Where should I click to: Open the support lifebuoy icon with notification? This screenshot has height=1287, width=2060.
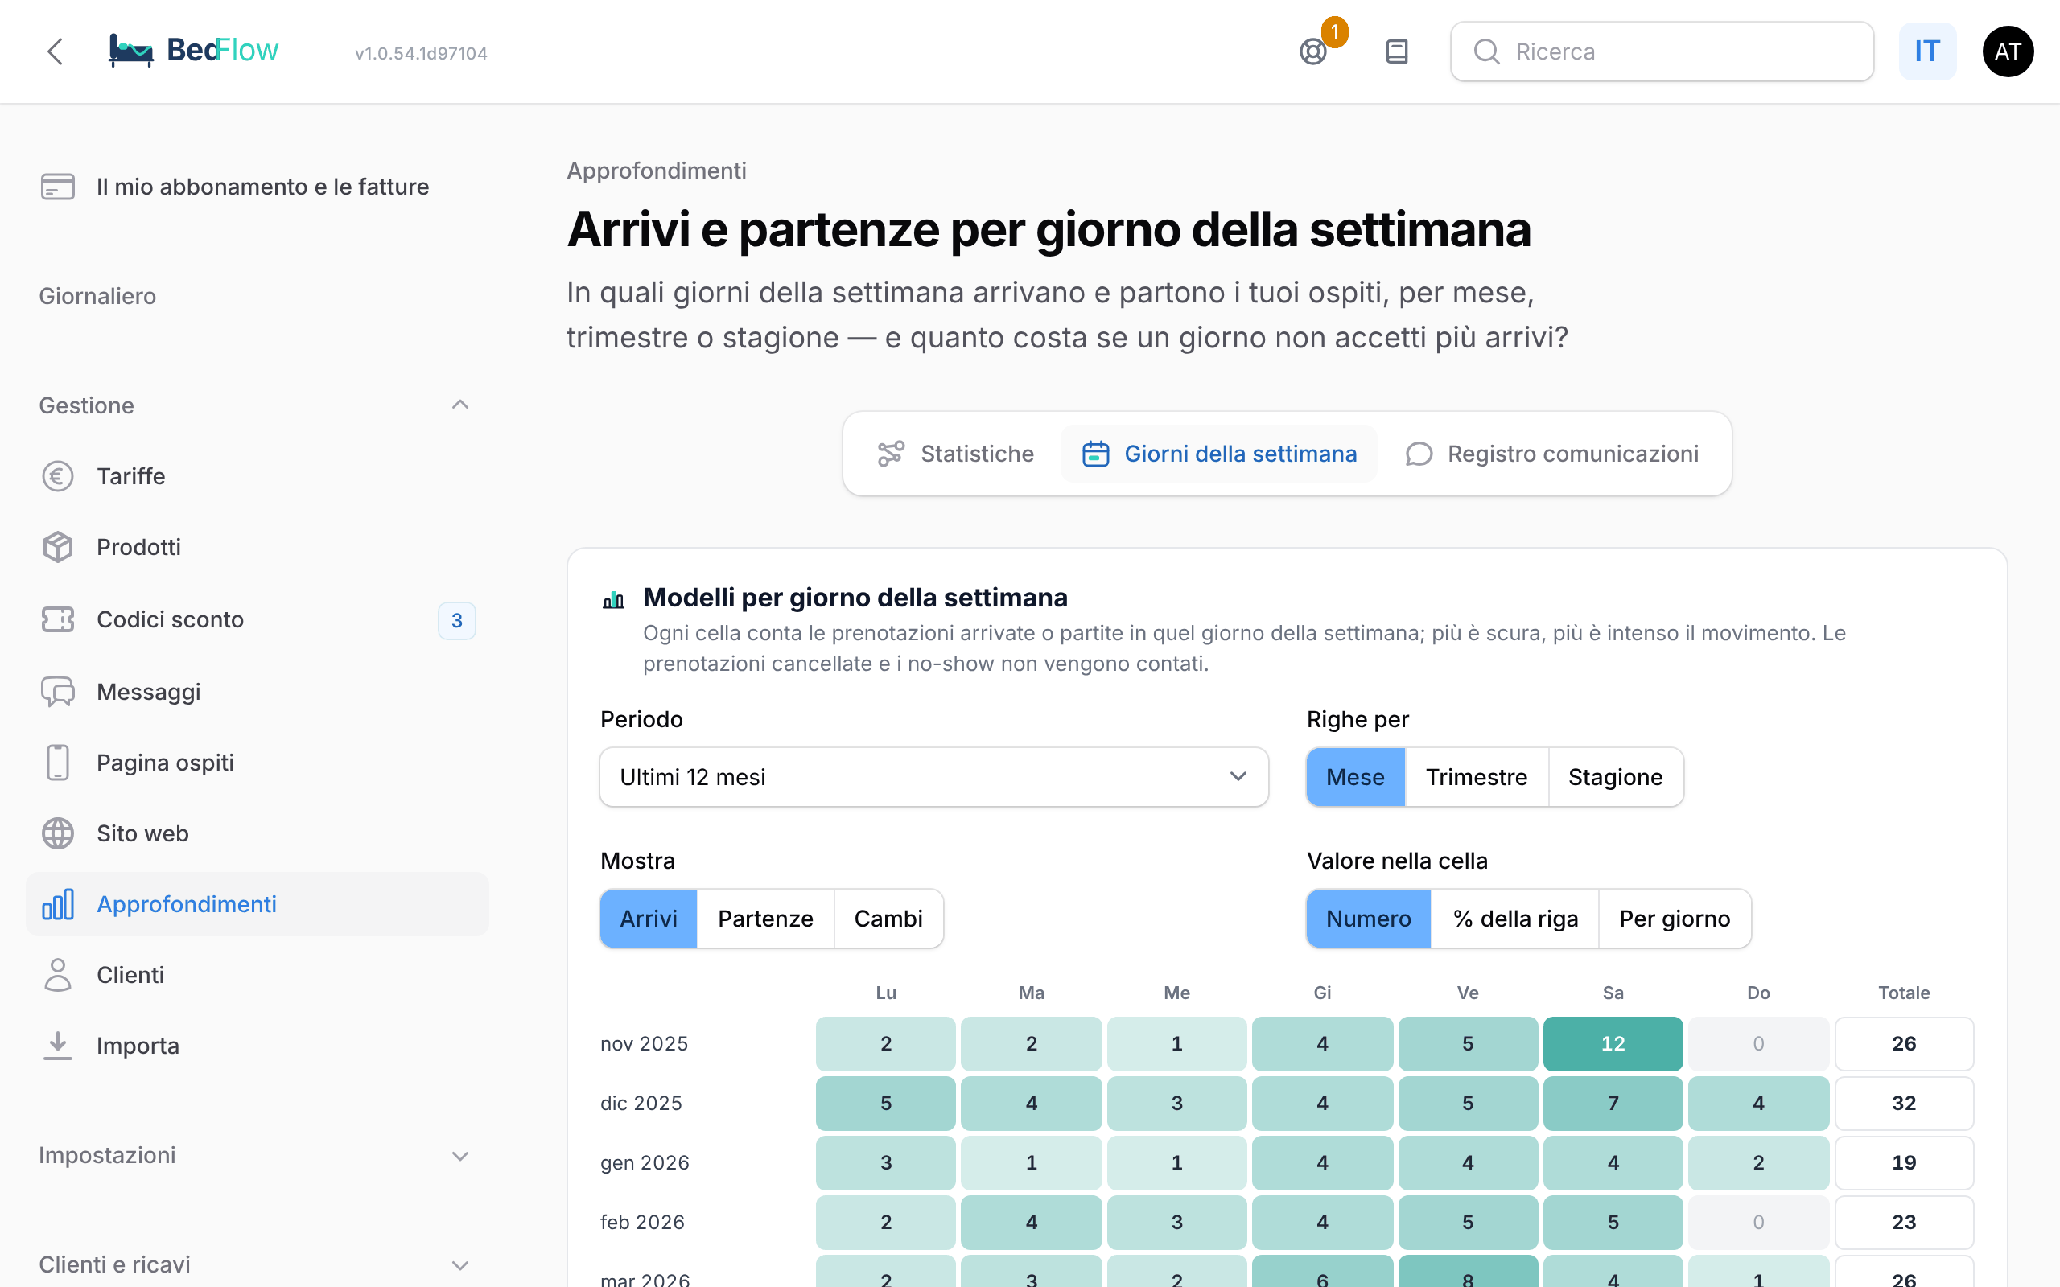(1313, 51)
